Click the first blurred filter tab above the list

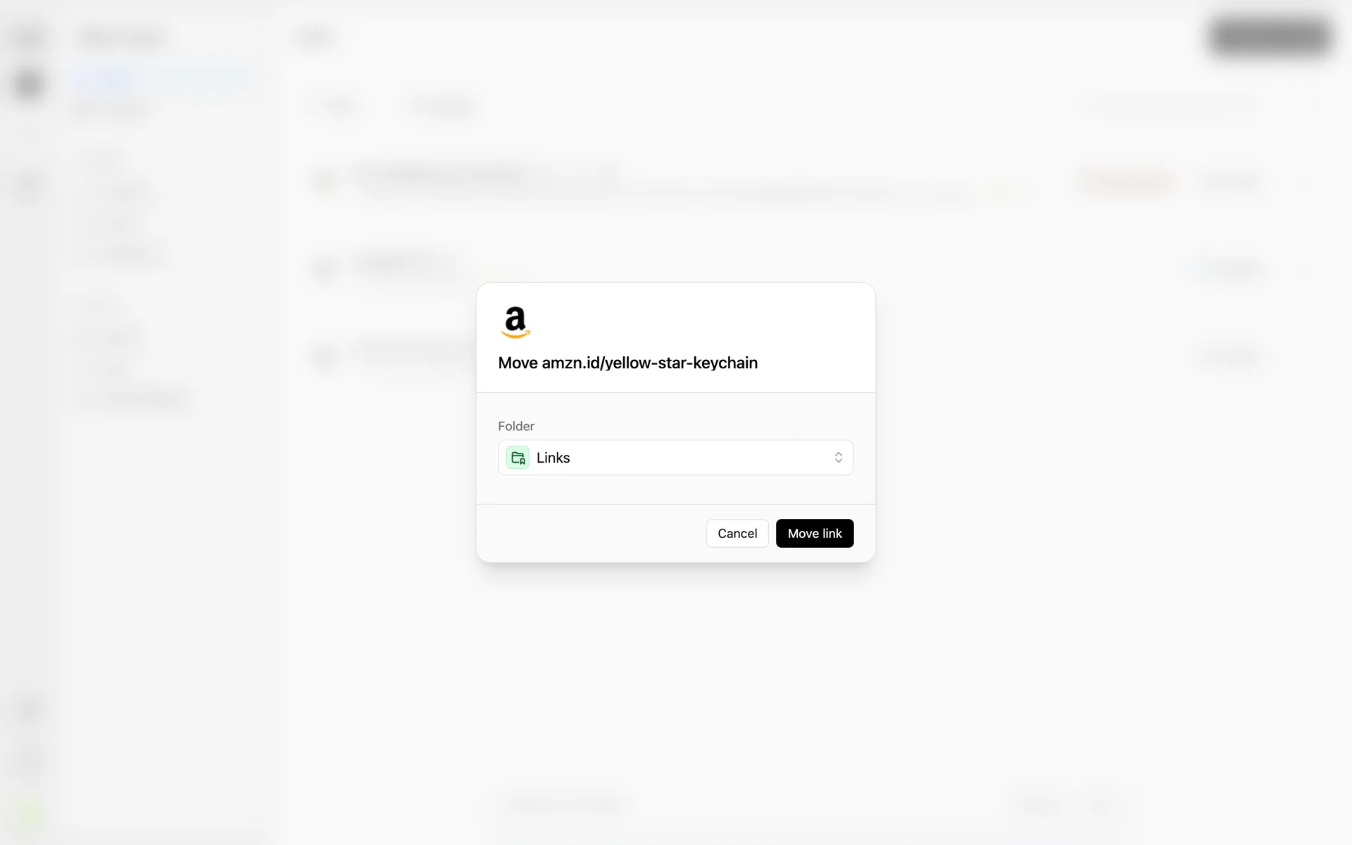point(339,107)
